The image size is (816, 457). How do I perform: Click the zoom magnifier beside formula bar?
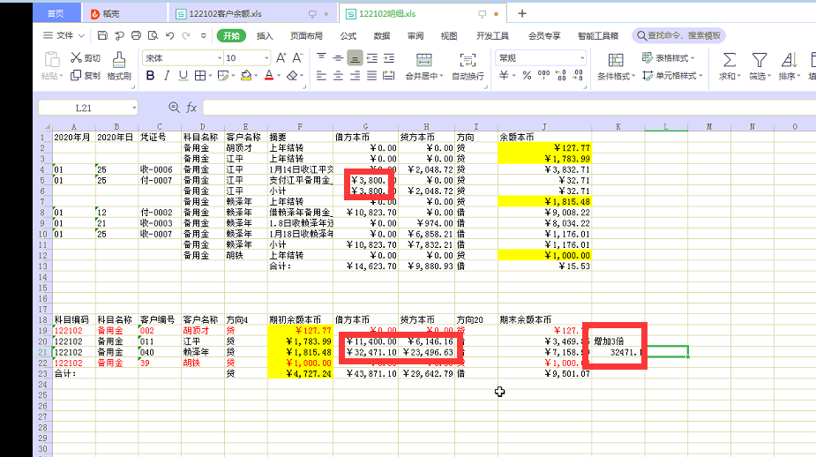174,108
